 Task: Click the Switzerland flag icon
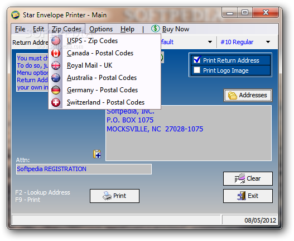coord(56,102)
